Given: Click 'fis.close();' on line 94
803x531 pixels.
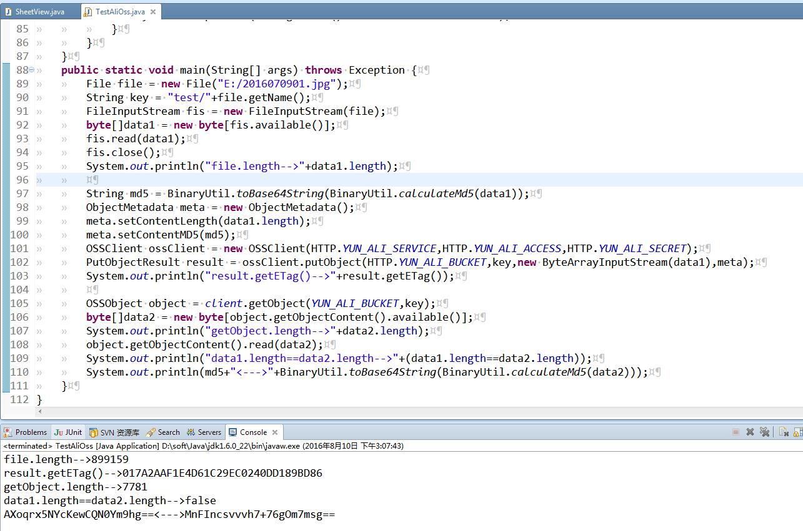Looking at the screenshot, I should [x=123, y=152].
